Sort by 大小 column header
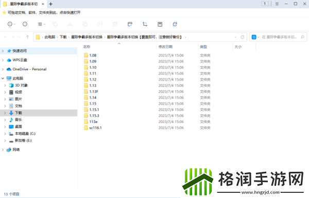This screenshot has width=309, height=198. tap(238, 47)
